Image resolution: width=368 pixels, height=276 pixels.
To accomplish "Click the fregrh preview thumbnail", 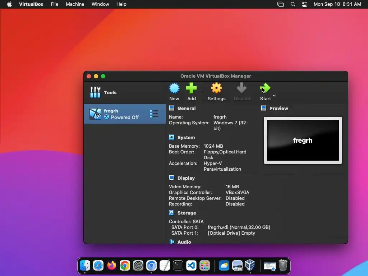I will [x=303, y=141].
